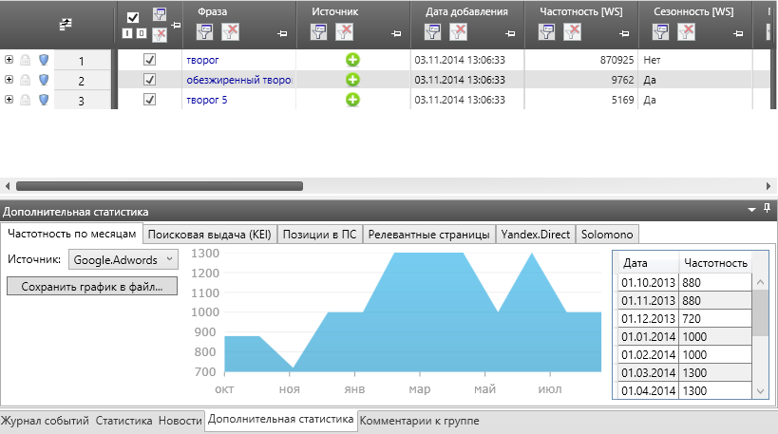778x434 pixels.
Task: Clear filter in the Фраза column
Action: pos(230,32)
